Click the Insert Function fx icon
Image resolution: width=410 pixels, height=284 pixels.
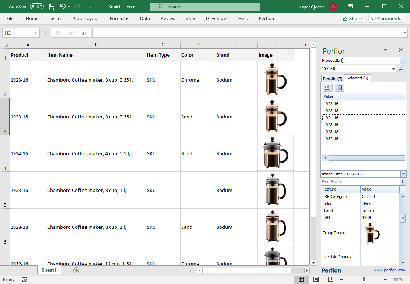click(84, 33)
